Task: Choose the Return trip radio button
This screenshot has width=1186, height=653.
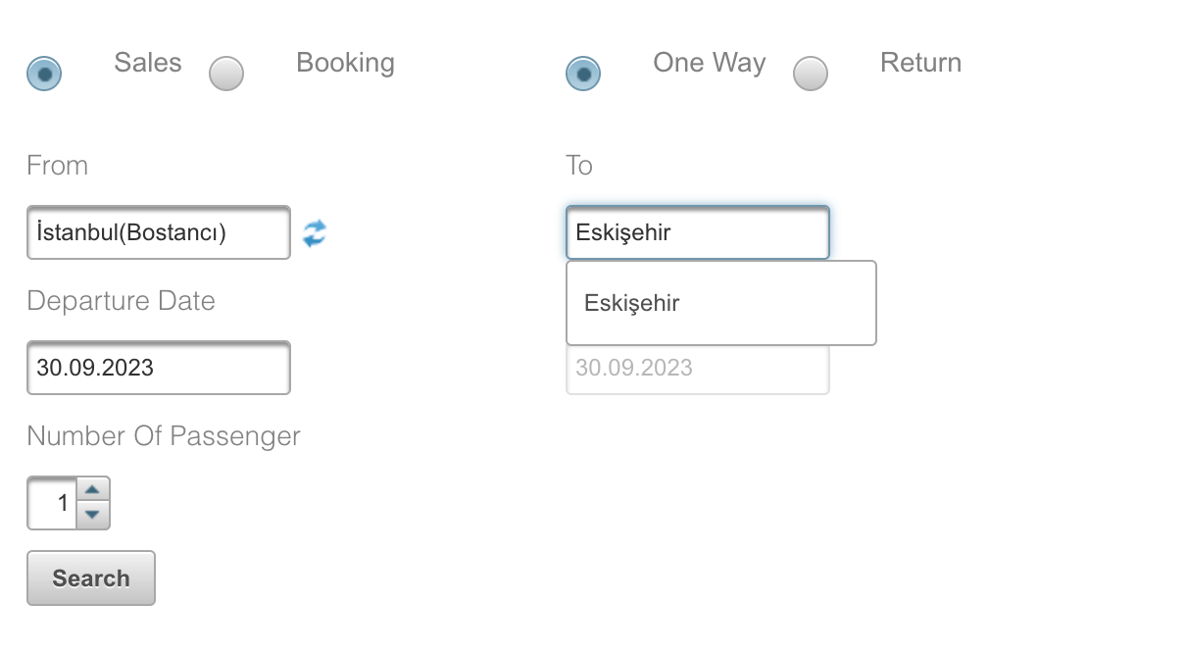Action: point(811,74)
